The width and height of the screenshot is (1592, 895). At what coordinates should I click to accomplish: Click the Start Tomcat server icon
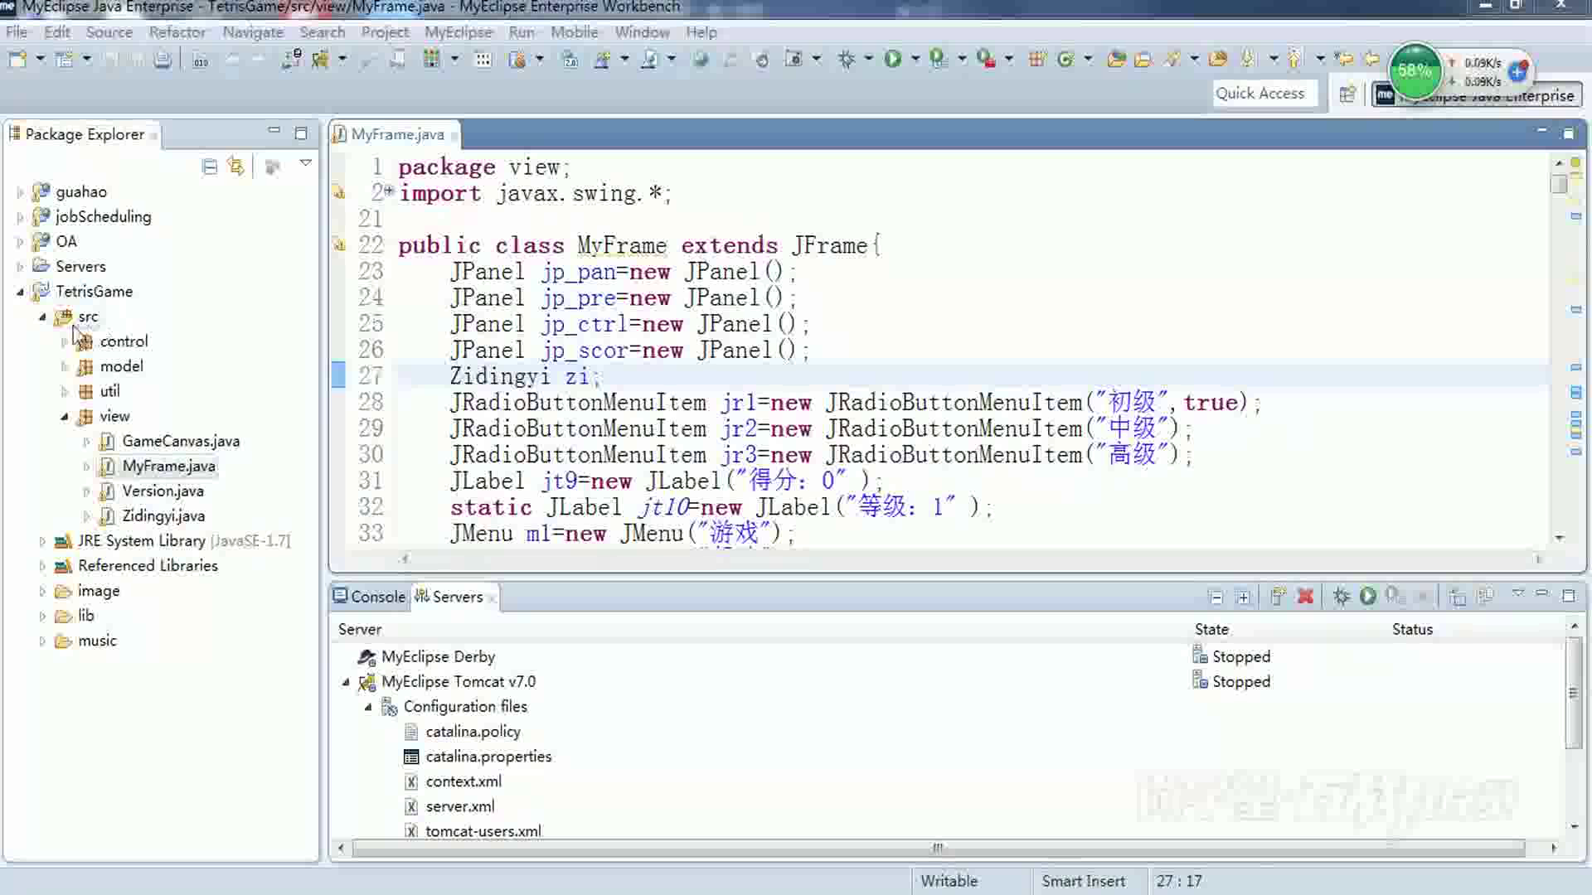point(1368,596)
